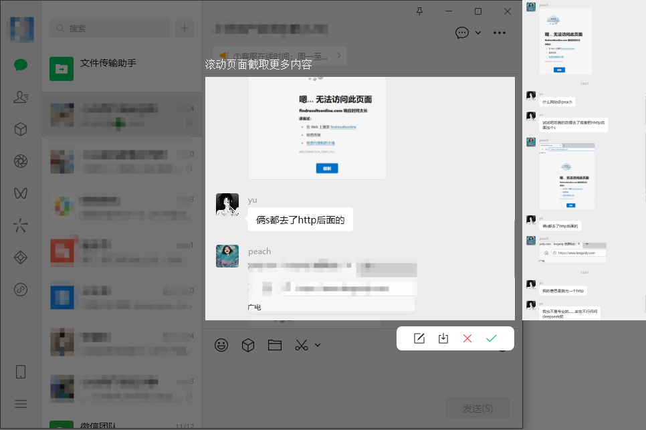Open the emoji picker in the chat toolbar
The image size is (646, 430).
point(221,345)
